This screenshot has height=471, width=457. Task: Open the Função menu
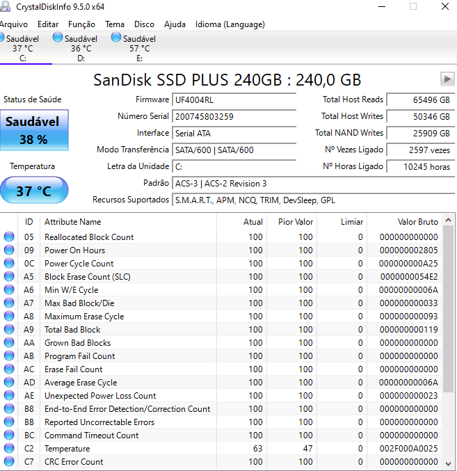click(x=81, y=24)
